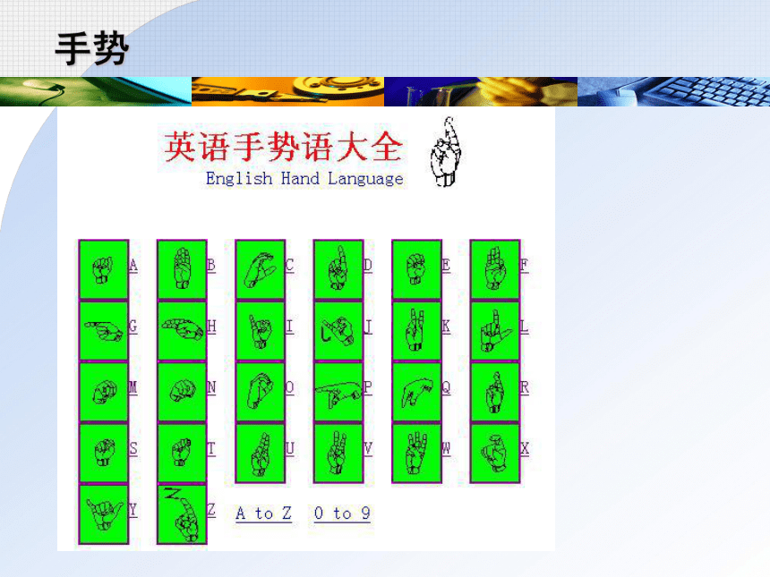Click the hand sign image for letter M
Screen dimensions: 770x577
[x=104, y=392]
